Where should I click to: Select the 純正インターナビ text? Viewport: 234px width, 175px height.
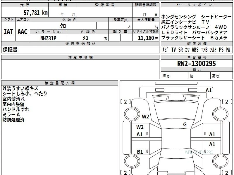click(179, 22)
